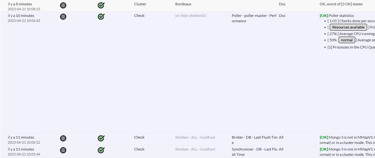This screenshot has height=158, width=375.
Task: Click the pause-style icon in the Broker row
Action: [x=63, y=138]
